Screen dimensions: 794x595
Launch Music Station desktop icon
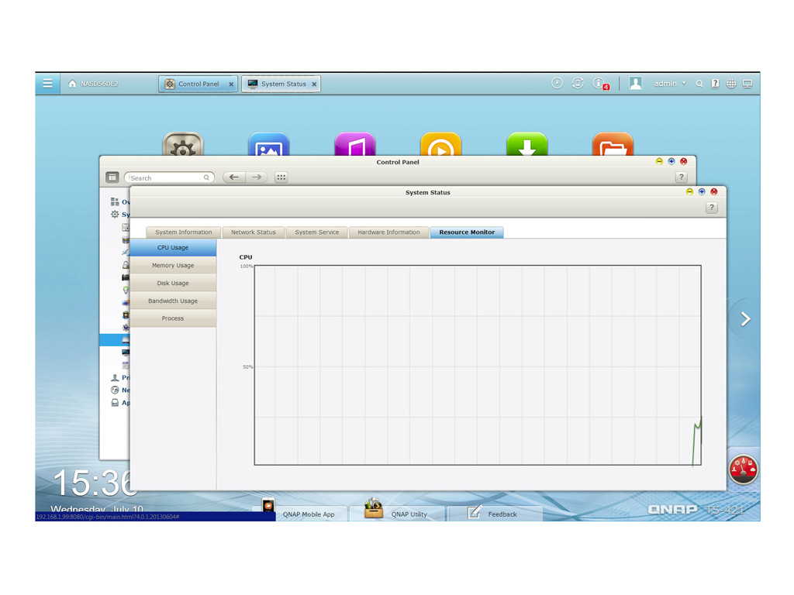coord(355,144)
